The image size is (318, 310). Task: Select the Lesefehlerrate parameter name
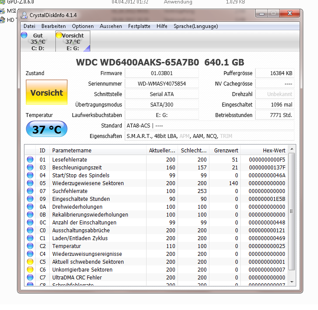(x=69, y=159)
